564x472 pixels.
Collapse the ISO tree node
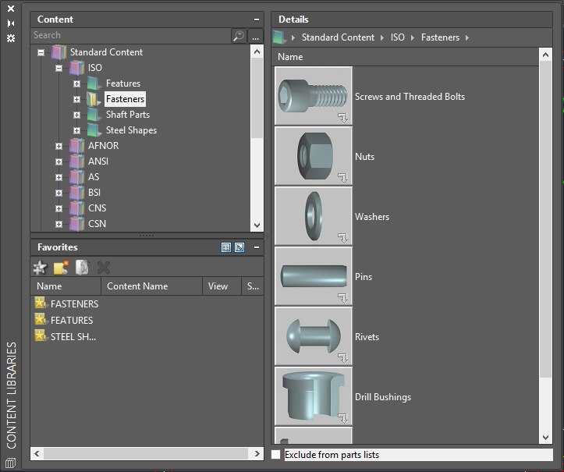[x=59, y=68]
